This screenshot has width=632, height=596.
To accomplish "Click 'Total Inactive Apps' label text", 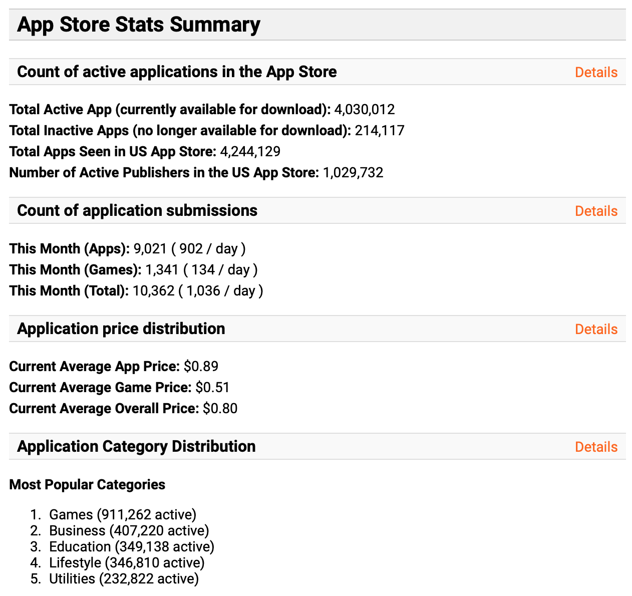I will pos(181,131).
